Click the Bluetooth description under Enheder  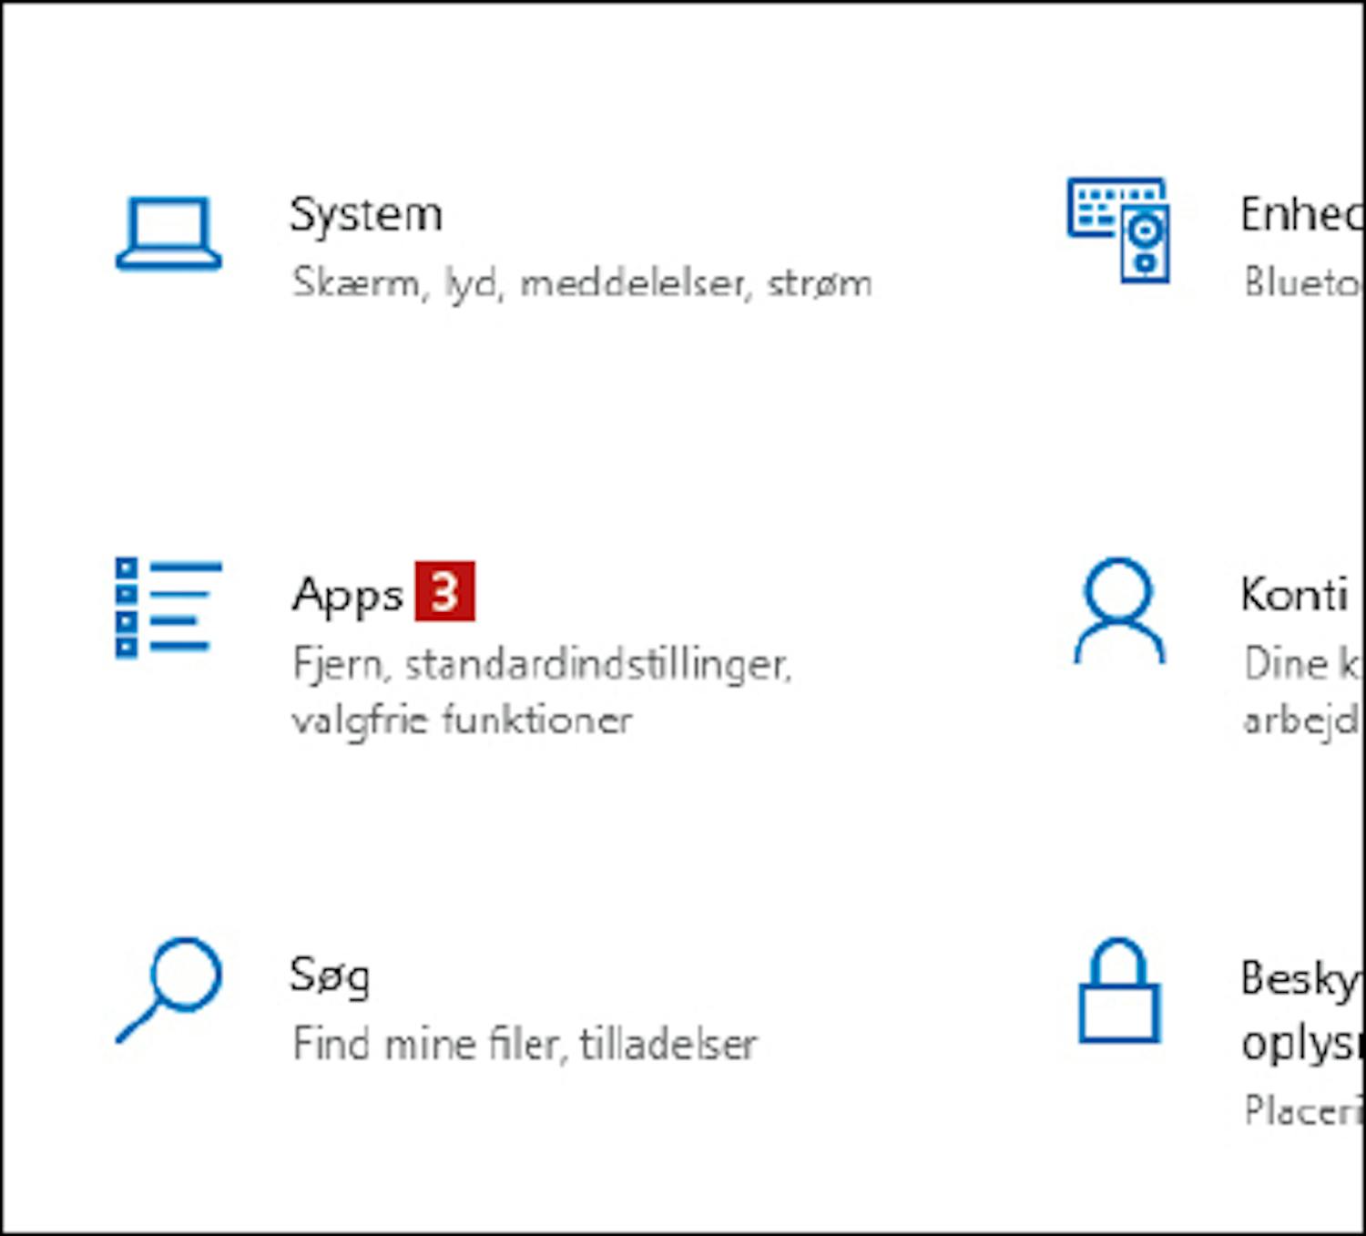coord(1302,281)
